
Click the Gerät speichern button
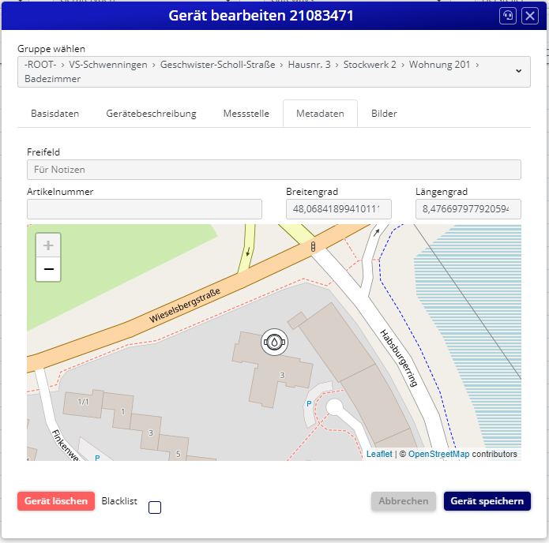[487, 501]
